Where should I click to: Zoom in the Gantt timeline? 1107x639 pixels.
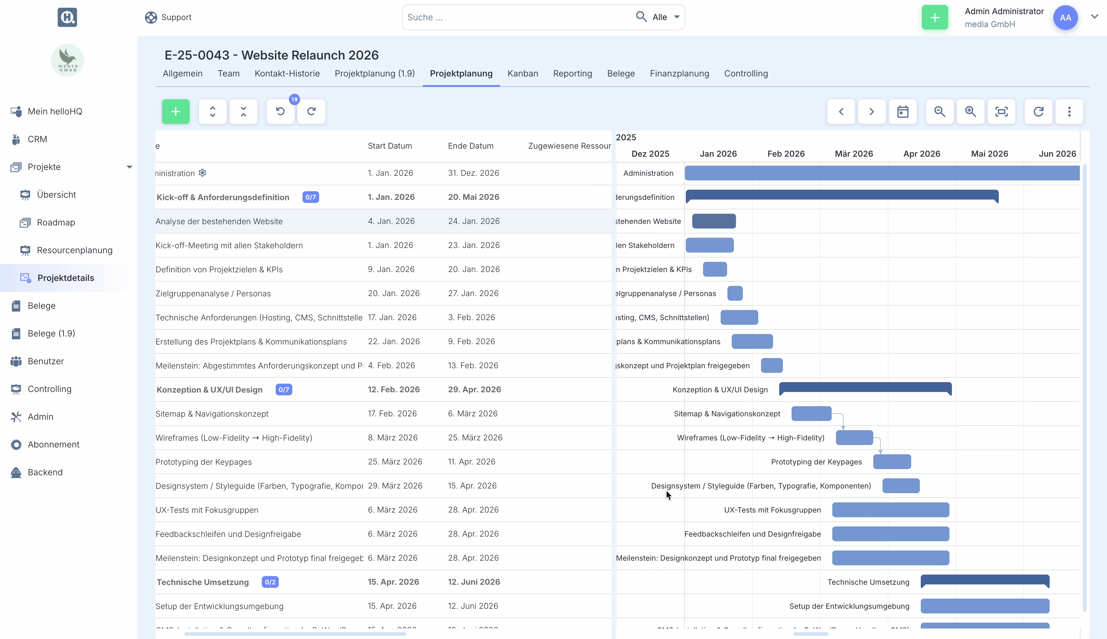point(970,111)
